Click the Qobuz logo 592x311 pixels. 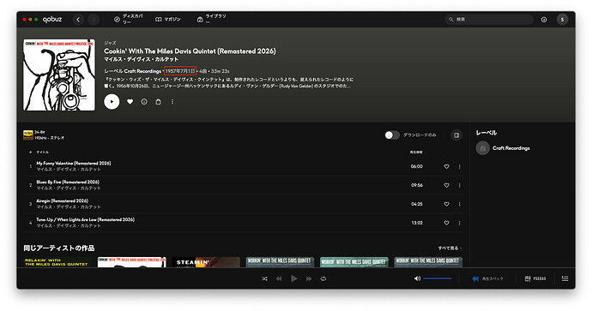pos(52,19)
